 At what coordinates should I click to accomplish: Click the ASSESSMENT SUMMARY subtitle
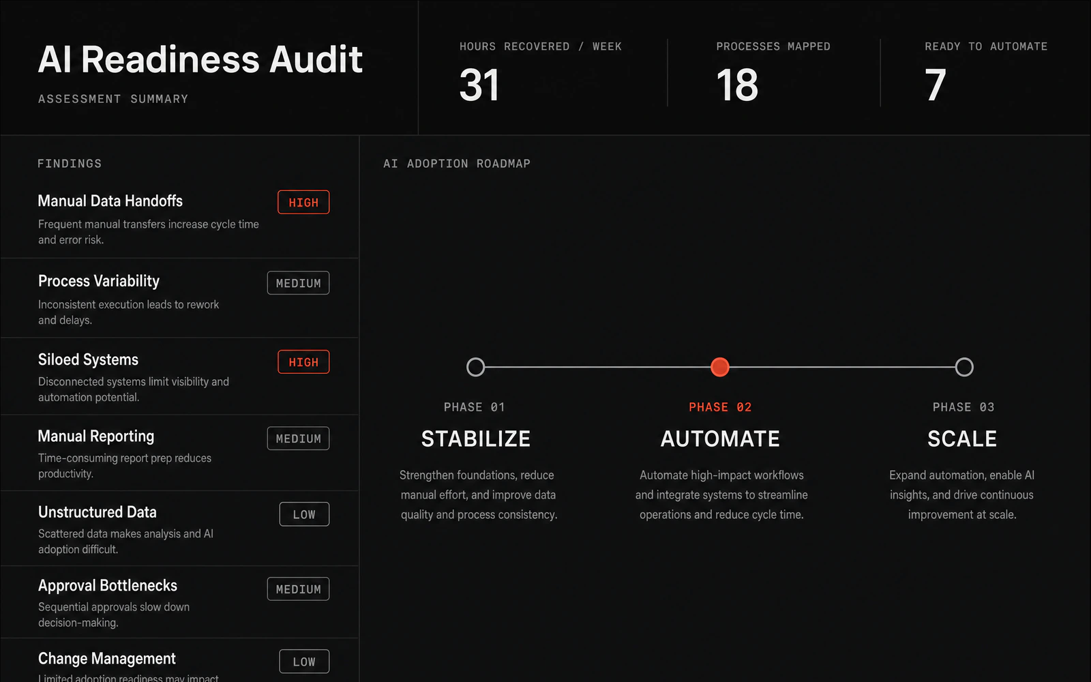click(113, 99)
